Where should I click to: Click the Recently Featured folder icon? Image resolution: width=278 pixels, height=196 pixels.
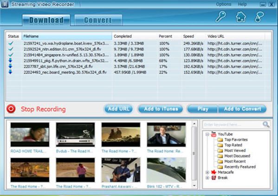(220, 167)
